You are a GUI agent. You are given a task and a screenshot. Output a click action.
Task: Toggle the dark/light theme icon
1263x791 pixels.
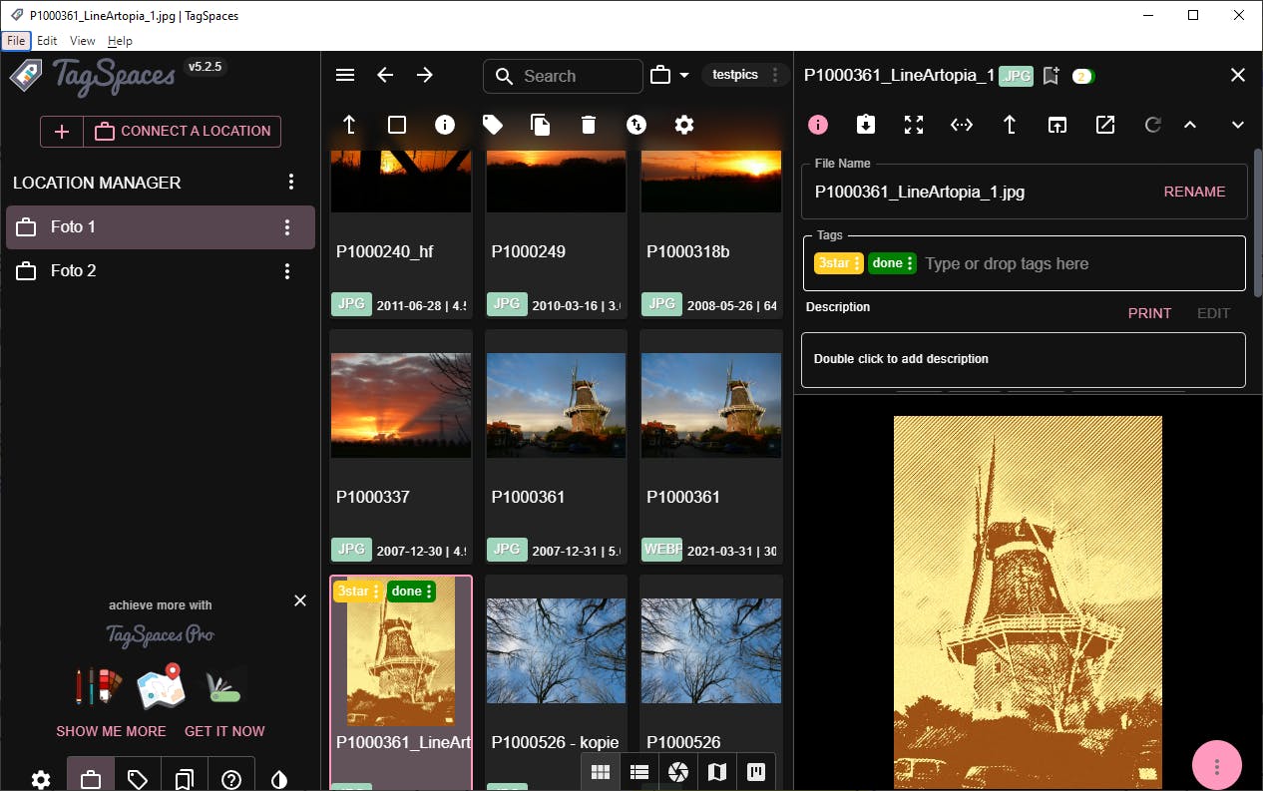(x=279, y=780)
